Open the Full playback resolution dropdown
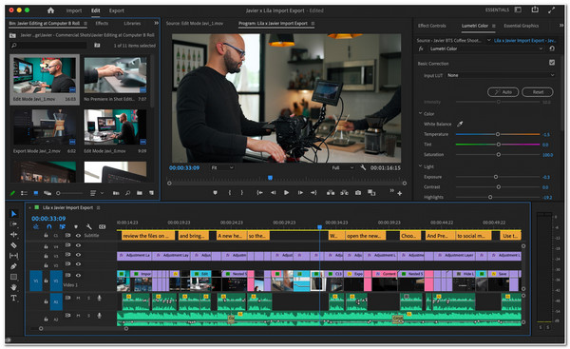Viewport: 570px width, 349px height. click(x=342, y=167)
